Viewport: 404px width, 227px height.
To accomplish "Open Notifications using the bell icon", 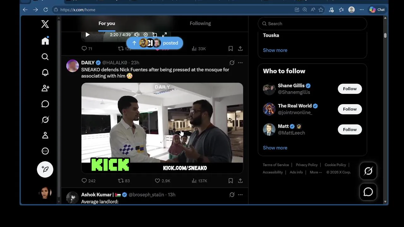I will coord(45,72).
